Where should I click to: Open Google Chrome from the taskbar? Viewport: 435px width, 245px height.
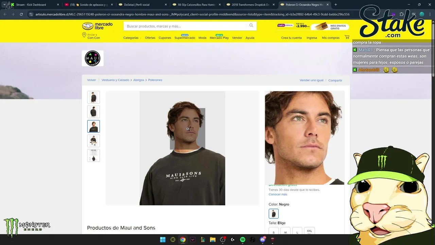coord(183,240)
